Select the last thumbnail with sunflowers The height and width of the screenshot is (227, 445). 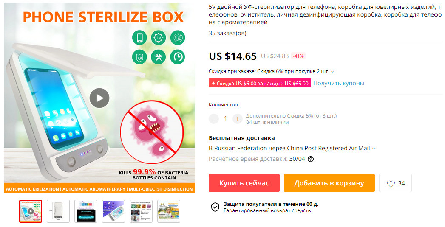pos(169,211)
